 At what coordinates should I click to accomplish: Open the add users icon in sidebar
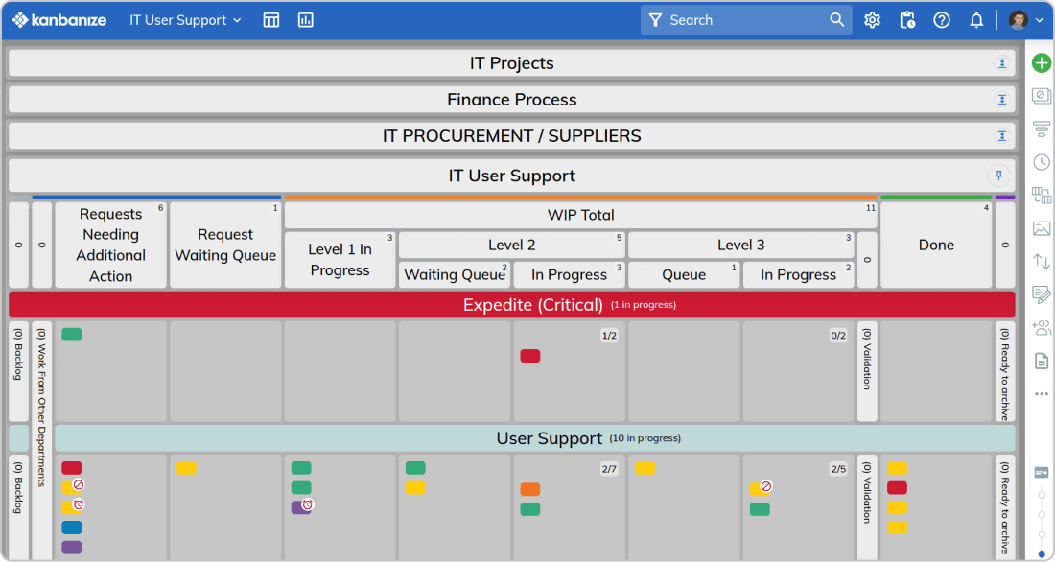[x=1042, y=327]
